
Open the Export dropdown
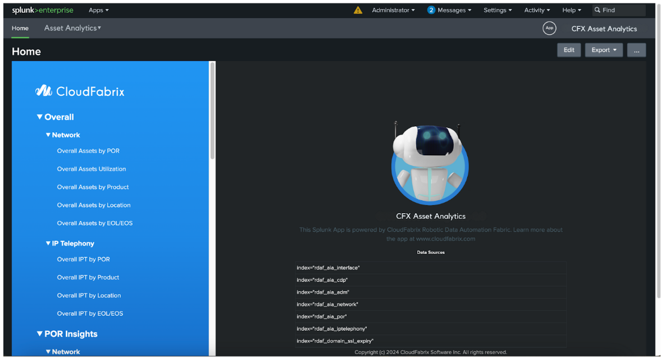604,50
